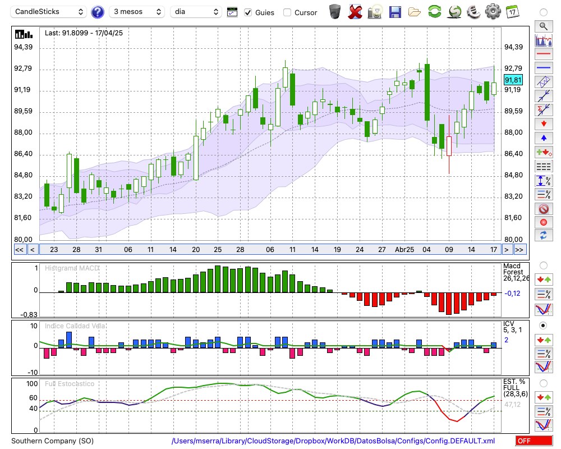Click the silver euro currency icon
The width and height of the screenshot is (561, 449).
click(473, 11)
